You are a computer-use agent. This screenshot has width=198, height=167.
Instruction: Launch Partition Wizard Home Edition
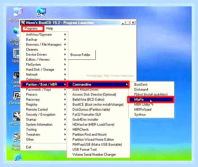point(98,140)
